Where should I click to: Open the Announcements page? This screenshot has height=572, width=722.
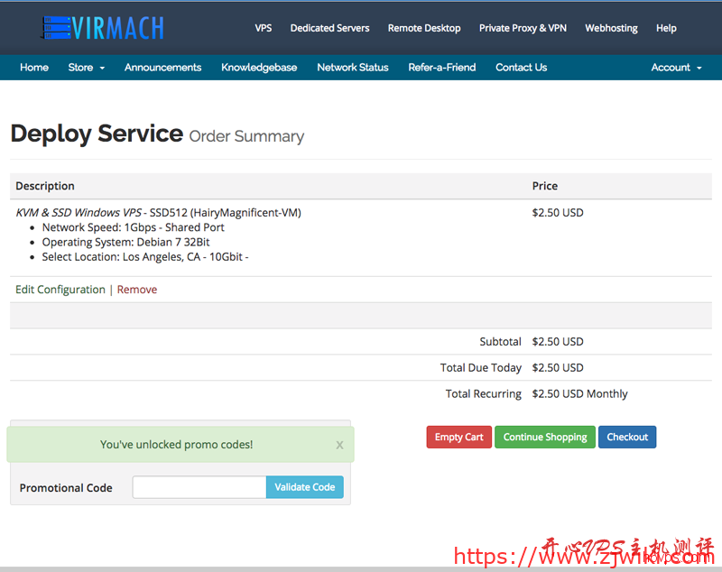pos(162,68)
